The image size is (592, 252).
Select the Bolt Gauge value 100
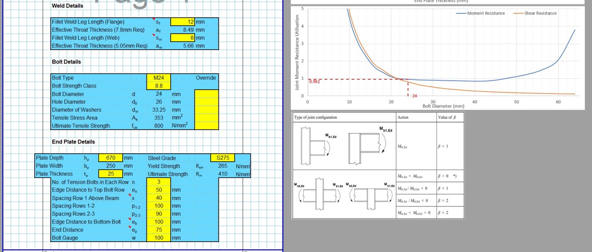pyautogui.click(x=158, y=238)
